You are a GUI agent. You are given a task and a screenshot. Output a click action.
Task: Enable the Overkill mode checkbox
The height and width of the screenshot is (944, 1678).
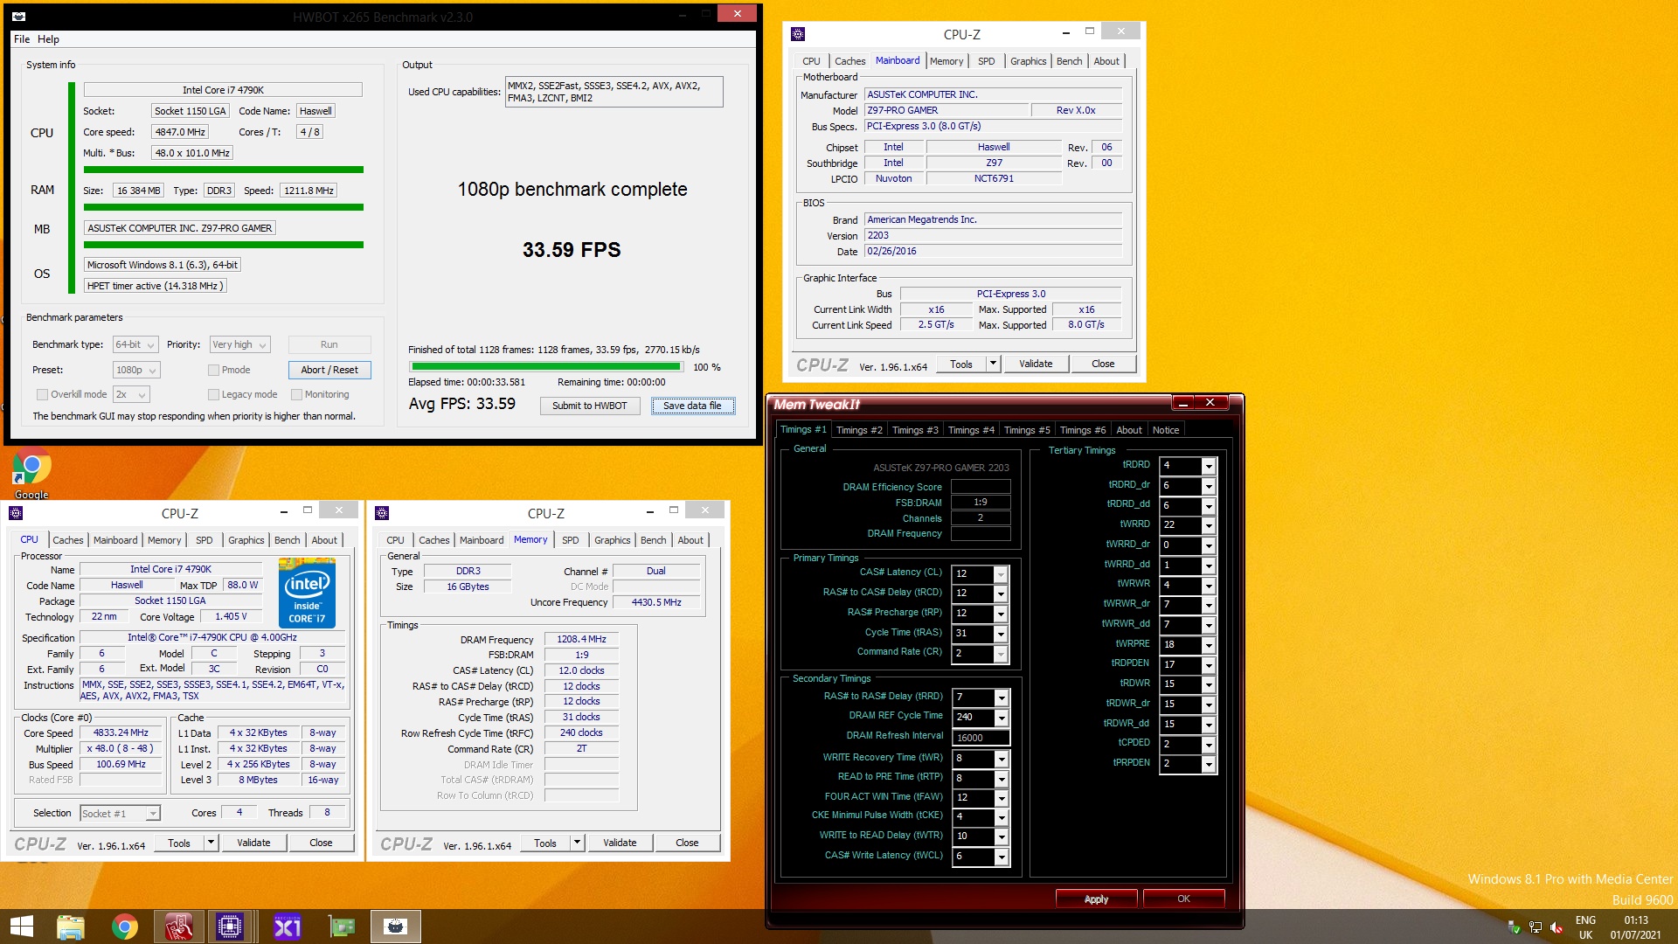click(x=42, y=394)
